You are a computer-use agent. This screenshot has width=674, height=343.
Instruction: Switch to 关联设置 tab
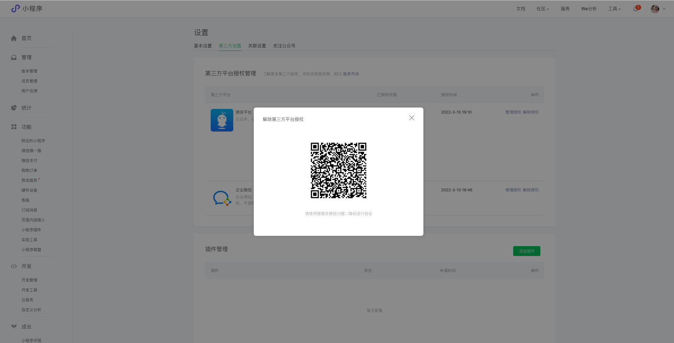click(x=257, y=46)
